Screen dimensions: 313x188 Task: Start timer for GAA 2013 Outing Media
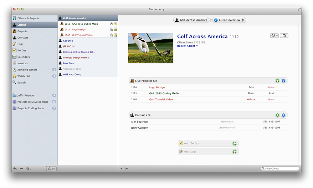point(111,24)
